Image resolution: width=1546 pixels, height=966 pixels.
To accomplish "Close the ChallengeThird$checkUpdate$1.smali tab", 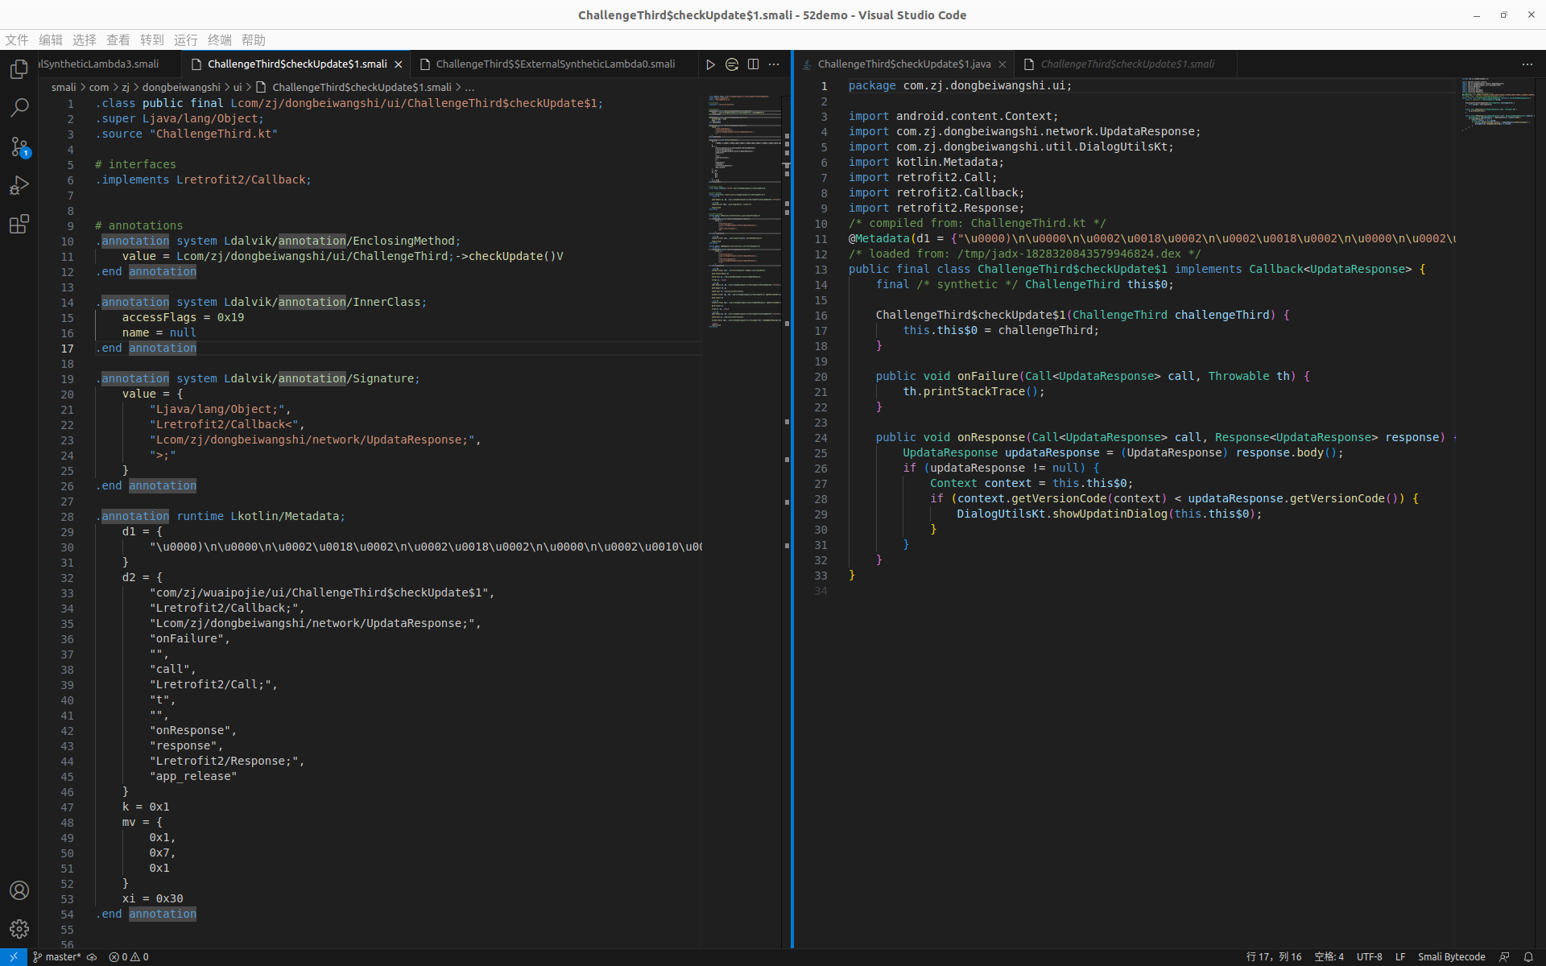I will (399, 64).
